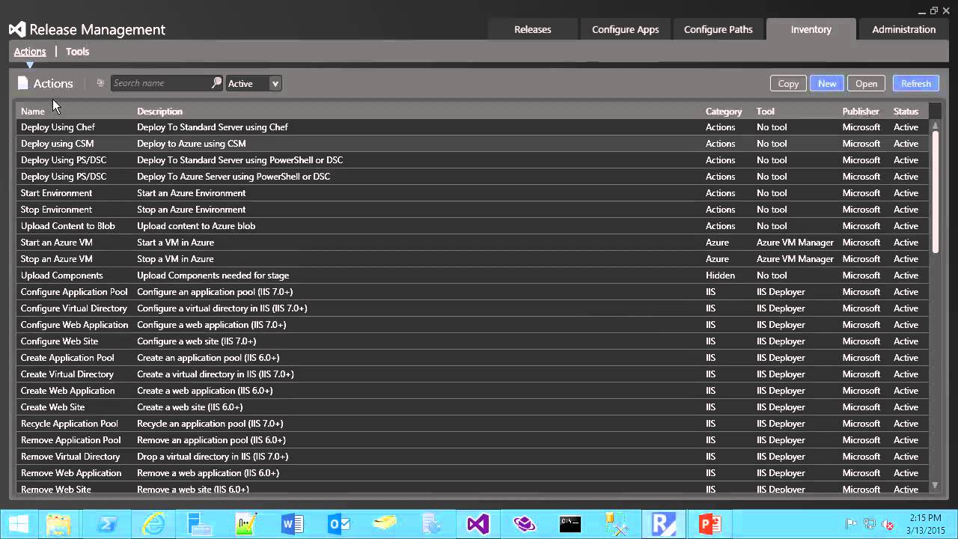Sort by the Status column header

point(906,111)
